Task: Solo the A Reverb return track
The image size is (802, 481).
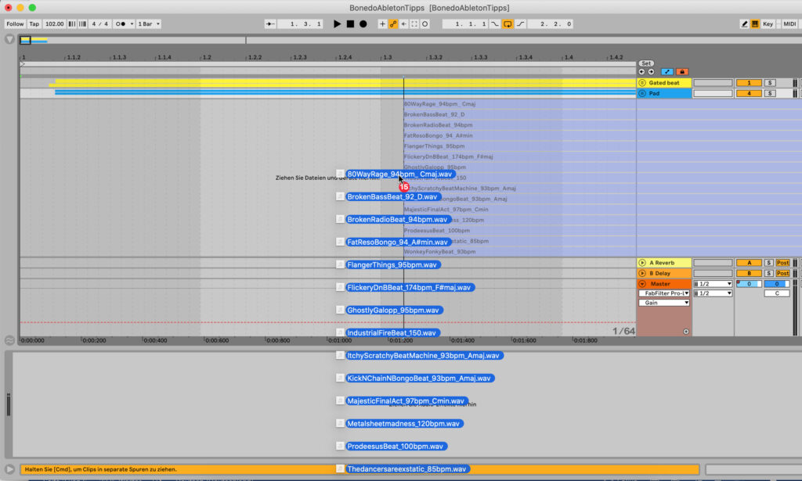Action: point(769,263)
